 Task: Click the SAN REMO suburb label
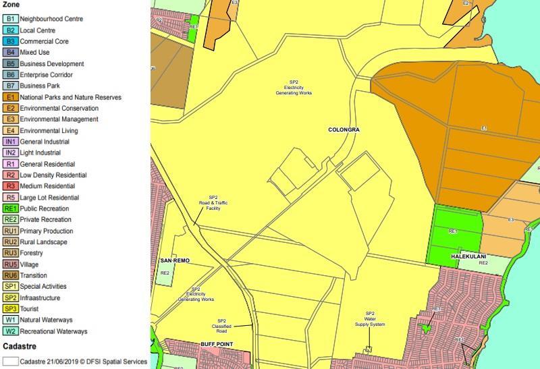pos(175,260)
